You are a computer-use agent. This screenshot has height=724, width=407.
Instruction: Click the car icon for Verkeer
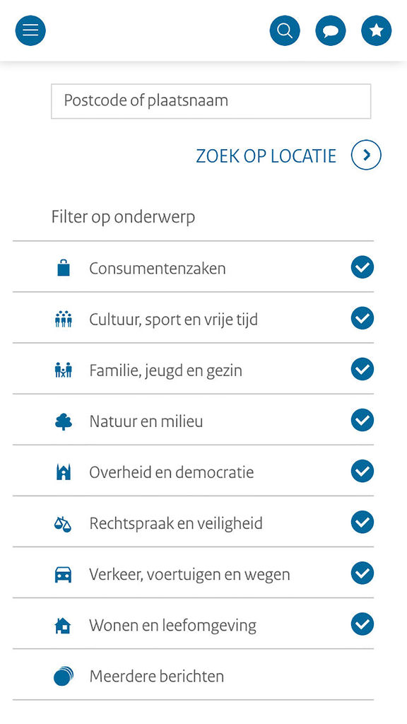point(63,574)
